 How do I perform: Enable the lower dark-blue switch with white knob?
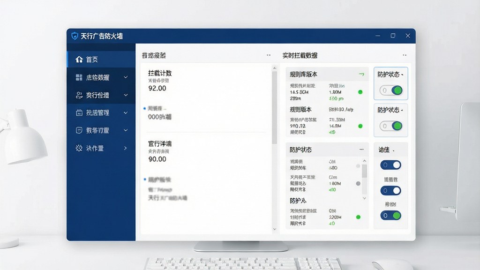coord(390,191)
